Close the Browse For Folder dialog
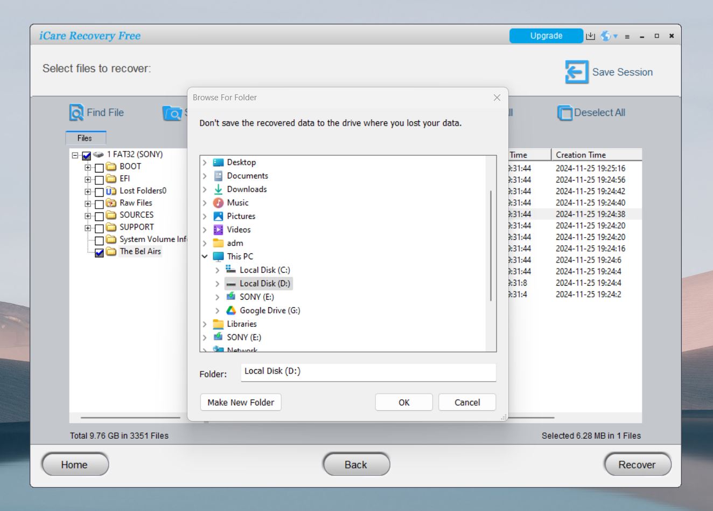 (x=497, y=98)
